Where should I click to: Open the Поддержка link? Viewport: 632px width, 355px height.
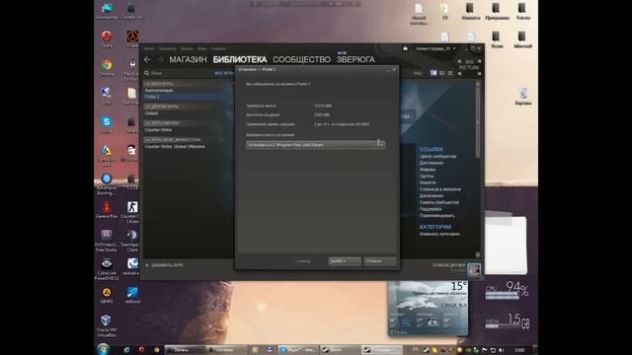(x=431, y=209)
